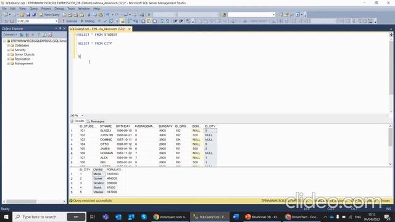Click the Paste icon in toolbar
This screenshot has height=222, width=395.
pyautogui.click(x=101, y=15)
